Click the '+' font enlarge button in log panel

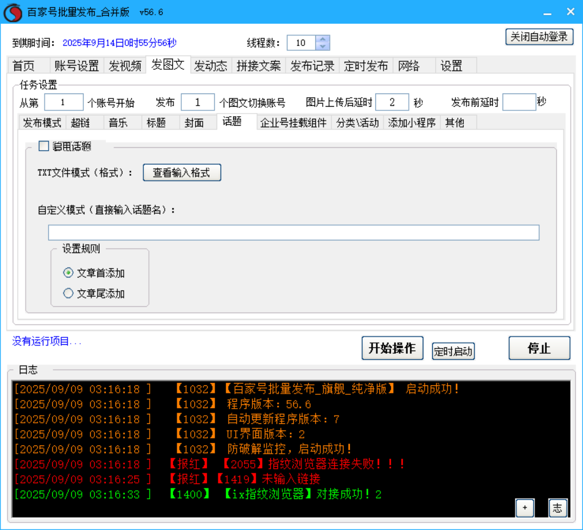[525, 508]
